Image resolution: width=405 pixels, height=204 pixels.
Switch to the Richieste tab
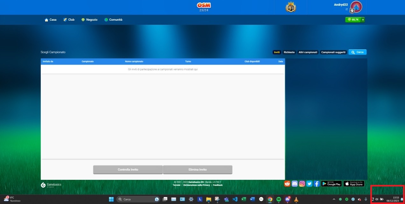click(x=289, y=52)
